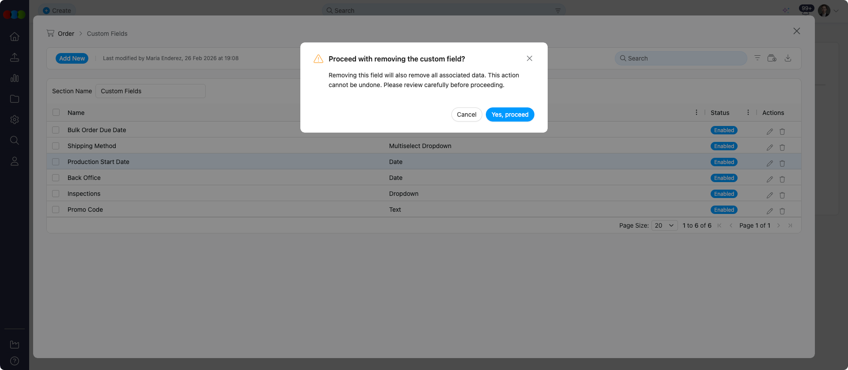
Task: Open column menu left of Actions header
Action: point(748,112)
